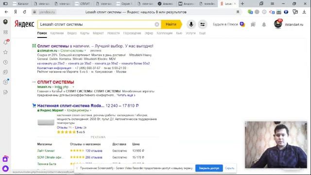This screenshot has width=311, height=175.
Task: Open the itstandart.ru account avatar
Action: (x=278, y=24)
